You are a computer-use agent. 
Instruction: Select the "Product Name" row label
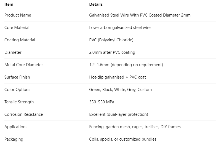pyautogui.click(x=18, y=15)
